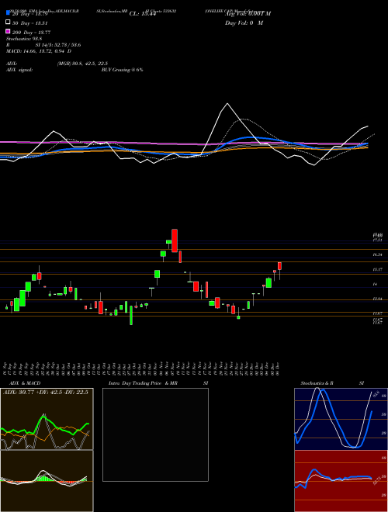Click the blue 20 Day legend swatch
The height and width of the screenshot is (512, 388).
click(x=8, y=13)
